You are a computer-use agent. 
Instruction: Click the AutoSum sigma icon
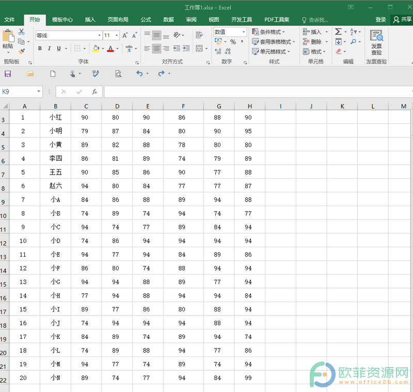click(x=338, y=32)
